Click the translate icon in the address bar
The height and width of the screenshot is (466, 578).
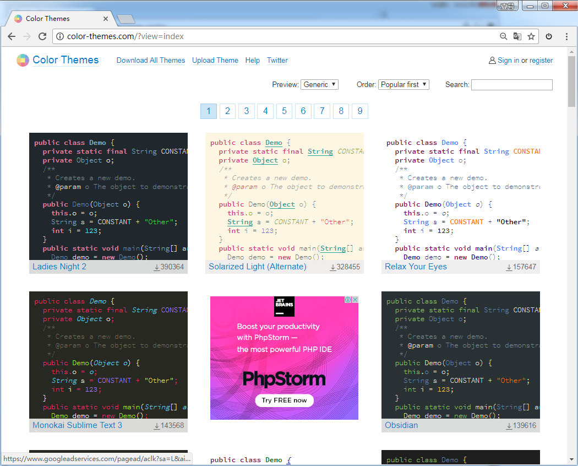point(517,36)
